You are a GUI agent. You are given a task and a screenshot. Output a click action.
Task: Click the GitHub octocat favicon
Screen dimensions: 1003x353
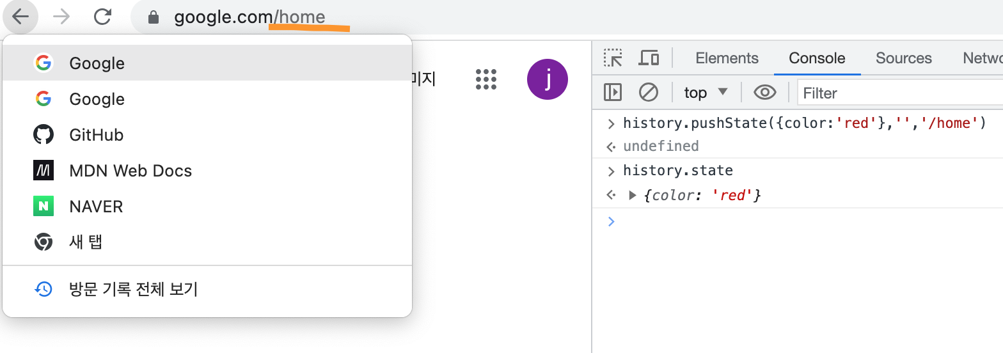[x=43, y=135]
